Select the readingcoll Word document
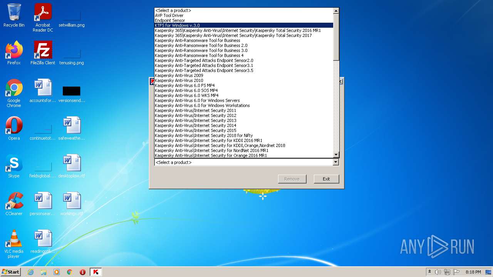The height and width of the screenshot is (277, 493). point(43,242)
